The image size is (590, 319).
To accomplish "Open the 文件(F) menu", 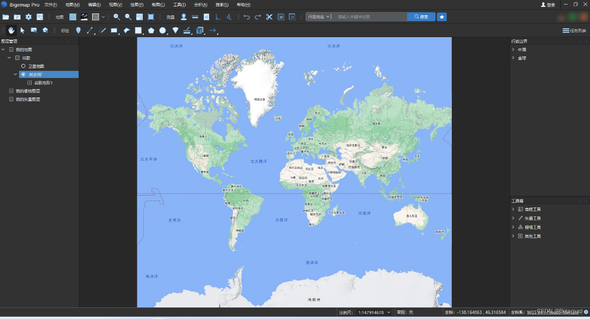I will [x=51, y=5].
